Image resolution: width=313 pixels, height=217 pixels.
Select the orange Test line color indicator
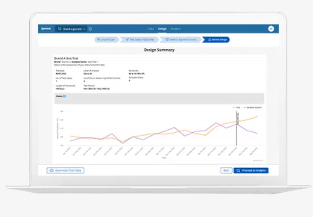pos(233,107)
